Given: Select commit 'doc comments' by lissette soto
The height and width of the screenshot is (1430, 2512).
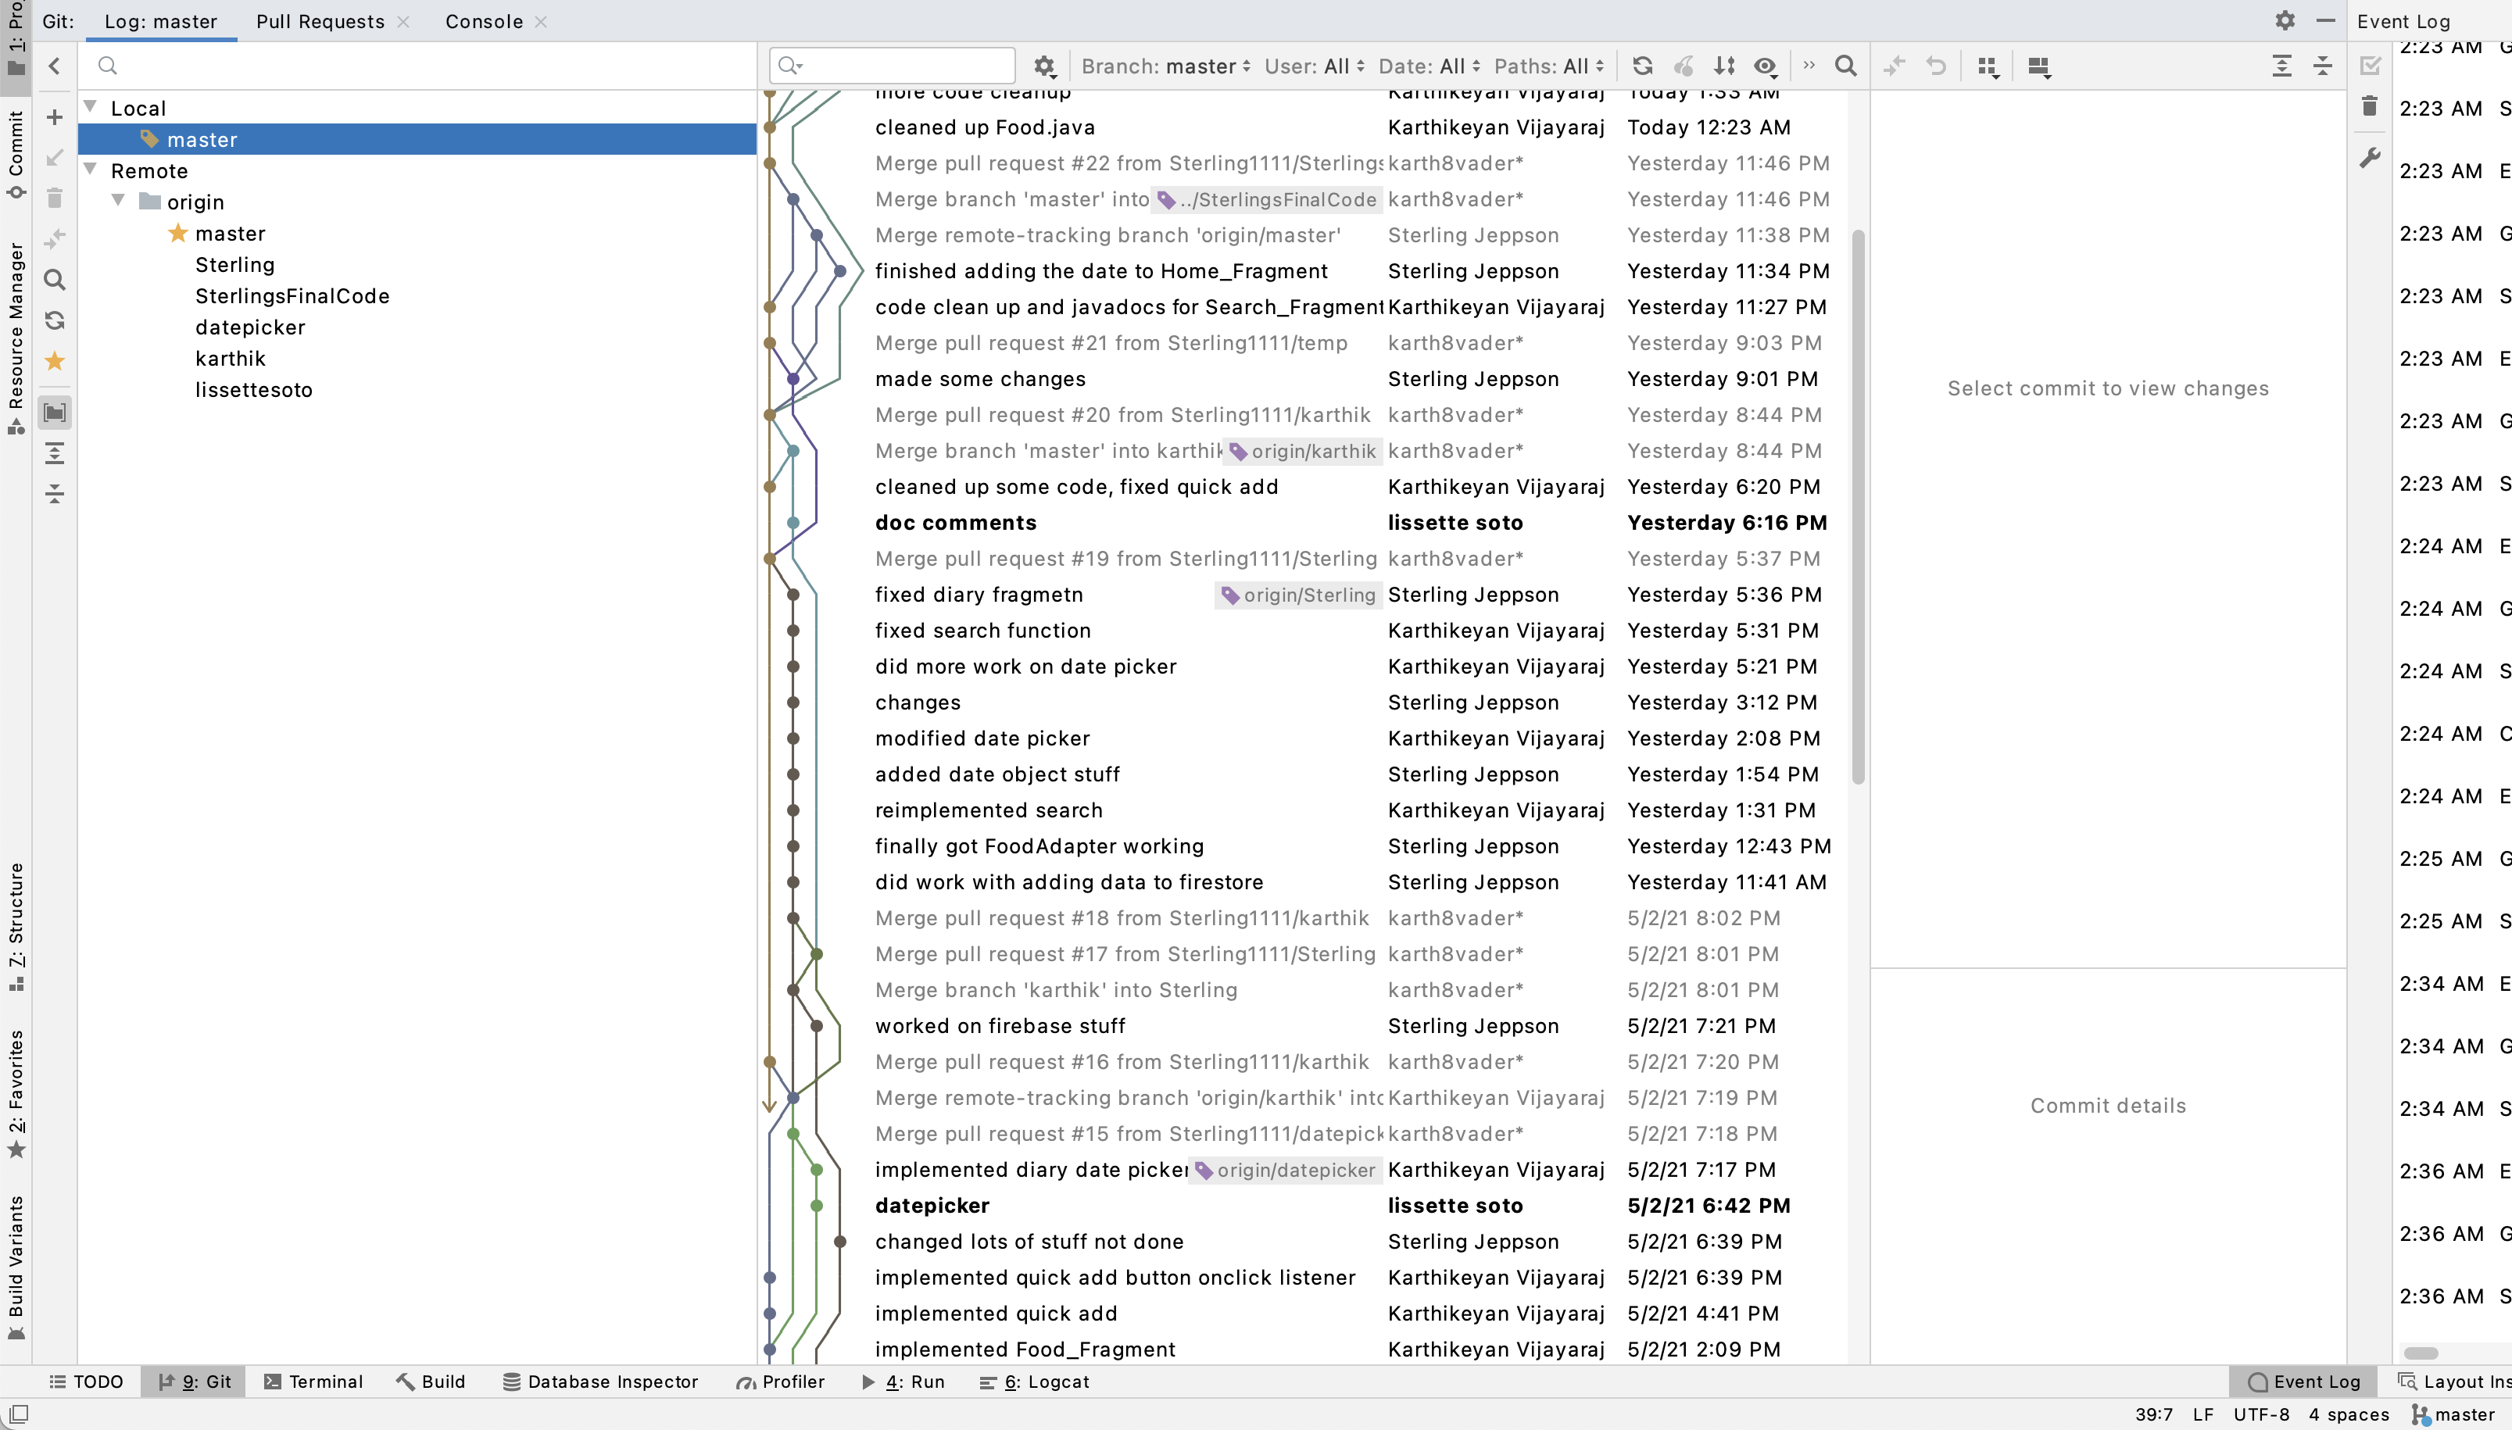Looking at the screenshot, I should (x=1301, y=523).
